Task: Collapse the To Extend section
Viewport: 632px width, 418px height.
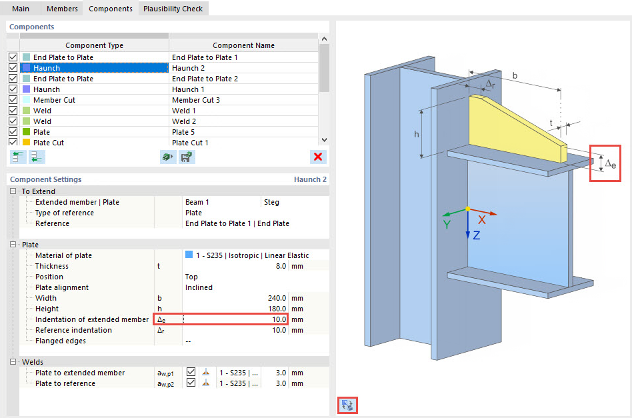Action: (x=13, y=191)
